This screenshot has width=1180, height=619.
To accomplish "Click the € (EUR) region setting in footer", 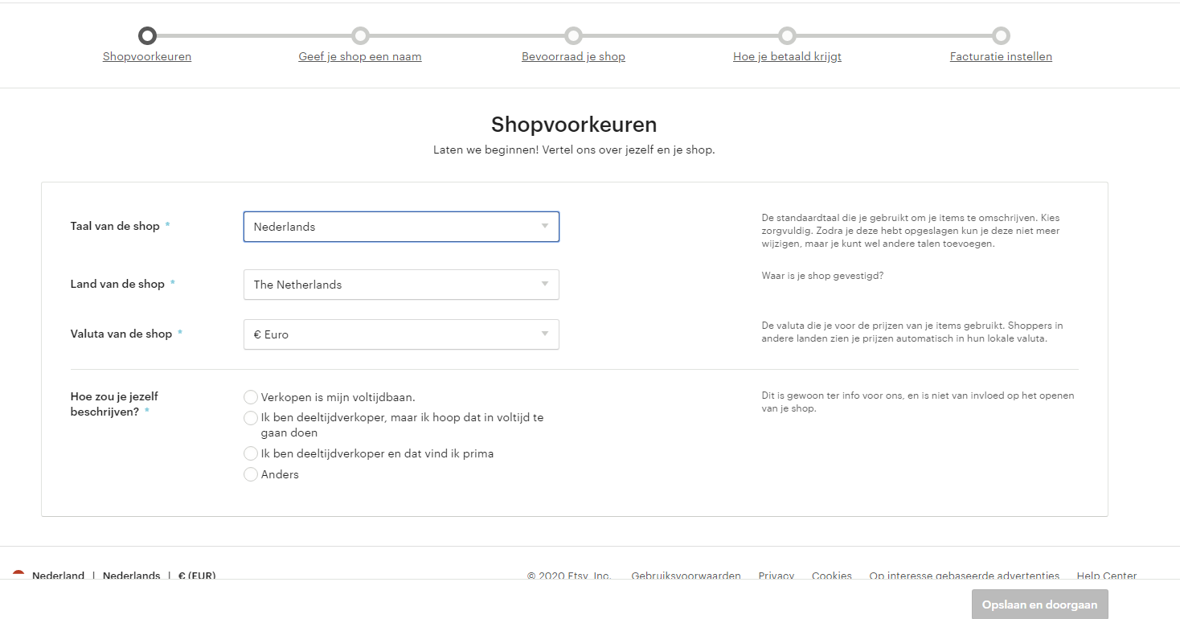I will coord(197,575).
